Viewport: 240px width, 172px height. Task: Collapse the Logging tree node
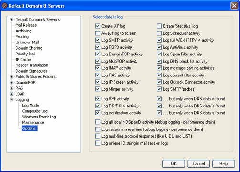pyautogui.click(x=11, y=100)
